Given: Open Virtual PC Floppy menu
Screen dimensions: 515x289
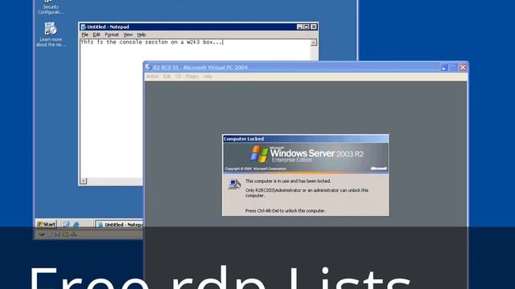Looking at the screenshot, I should click(192, 76).
